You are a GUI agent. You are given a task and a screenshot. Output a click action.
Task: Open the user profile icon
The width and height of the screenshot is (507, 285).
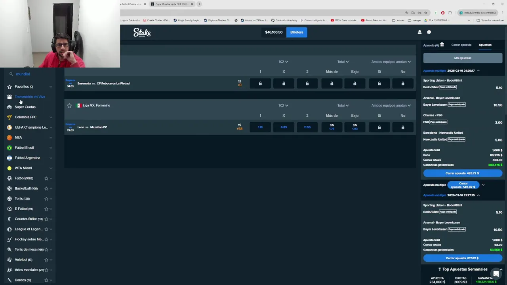pyautogui.click(x=419, y=32)
